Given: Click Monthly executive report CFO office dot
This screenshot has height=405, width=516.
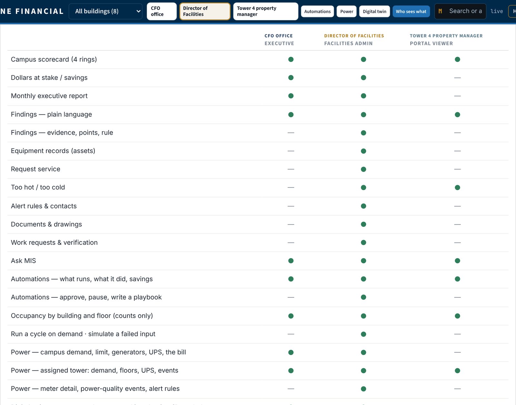Looking at the screenshot, I should coord(291,96).
